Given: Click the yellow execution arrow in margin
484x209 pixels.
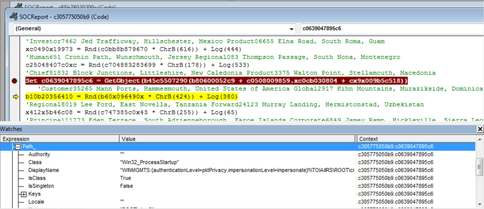Looking at the screenshot, I should tap(15, 97).
